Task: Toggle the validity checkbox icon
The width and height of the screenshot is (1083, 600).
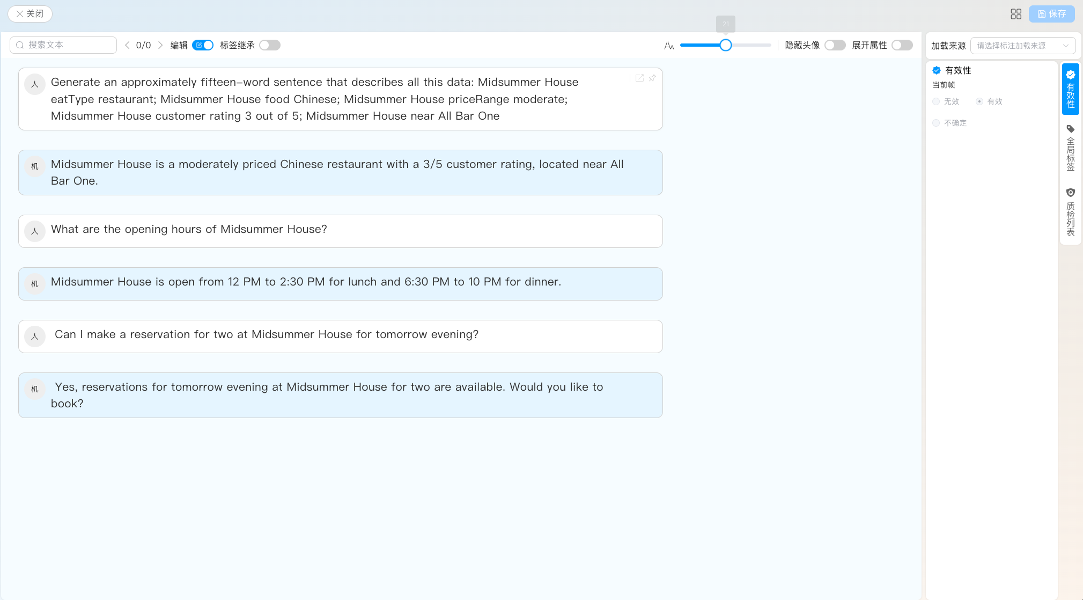Action: pyautogui.click(x=937, y=70)
